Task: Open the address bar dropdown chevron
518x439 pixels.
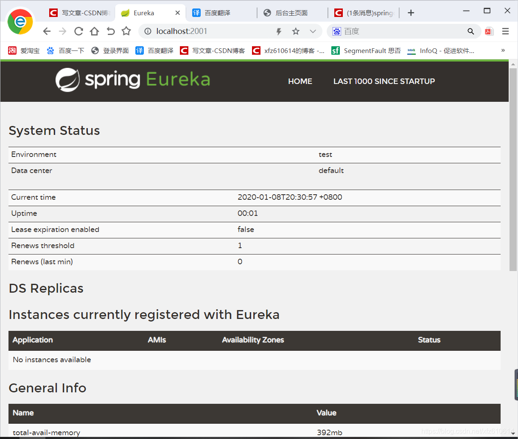Action: [x=313, y=31]
